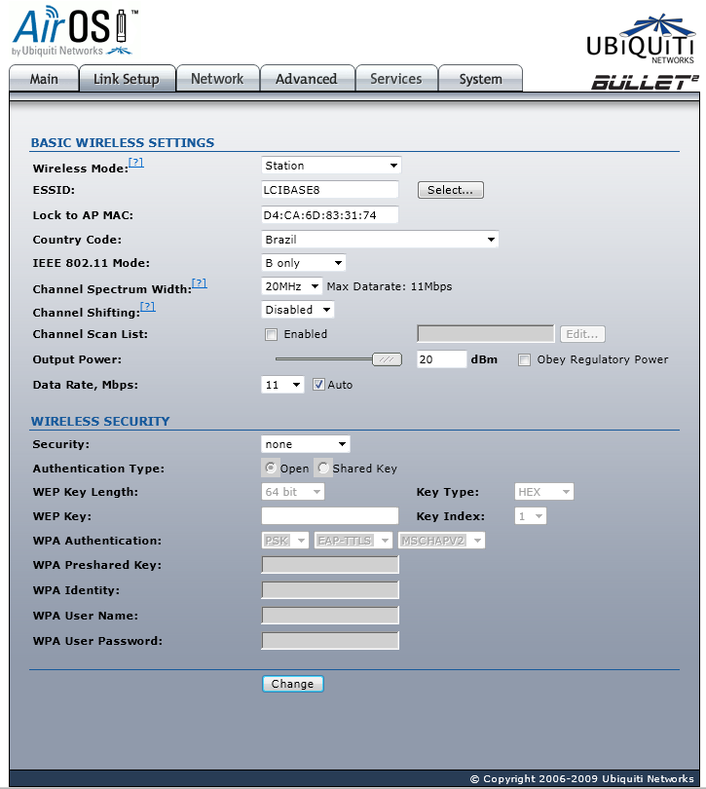706x789 pixels.
Task: Open the Key Index dropdown
Action: click(x=531, y=516)
